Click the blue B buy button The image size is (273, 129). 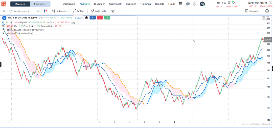tap(93, 18)
